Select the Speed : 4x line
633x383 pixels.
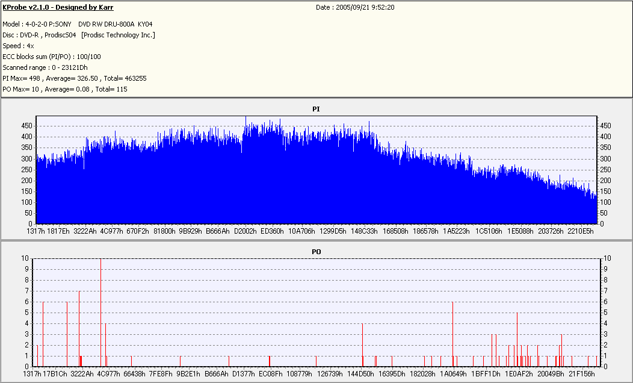pyautogui.click(x=18, y=46)
